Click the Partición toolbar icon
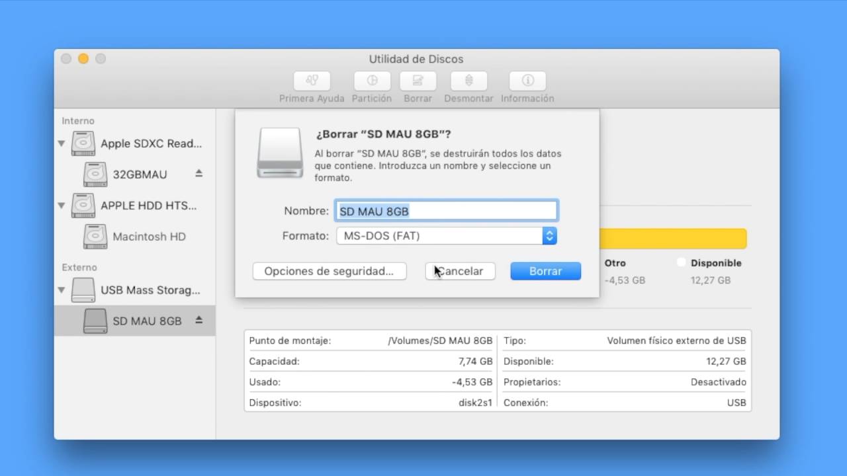Screen dimensions: 847x476 click(x=372, y=81)
